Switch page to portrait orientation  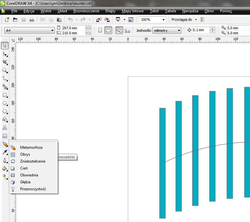click(x=100, y=31)
